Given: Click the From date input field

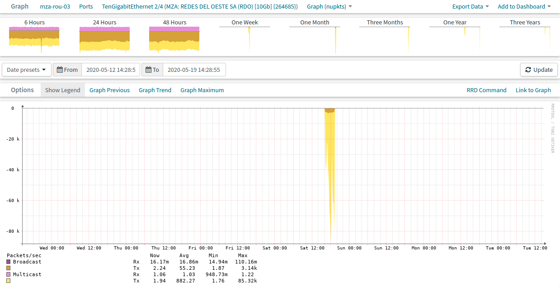Looking at the screenshot, I should pyautogui.click(x=111, y=70).
